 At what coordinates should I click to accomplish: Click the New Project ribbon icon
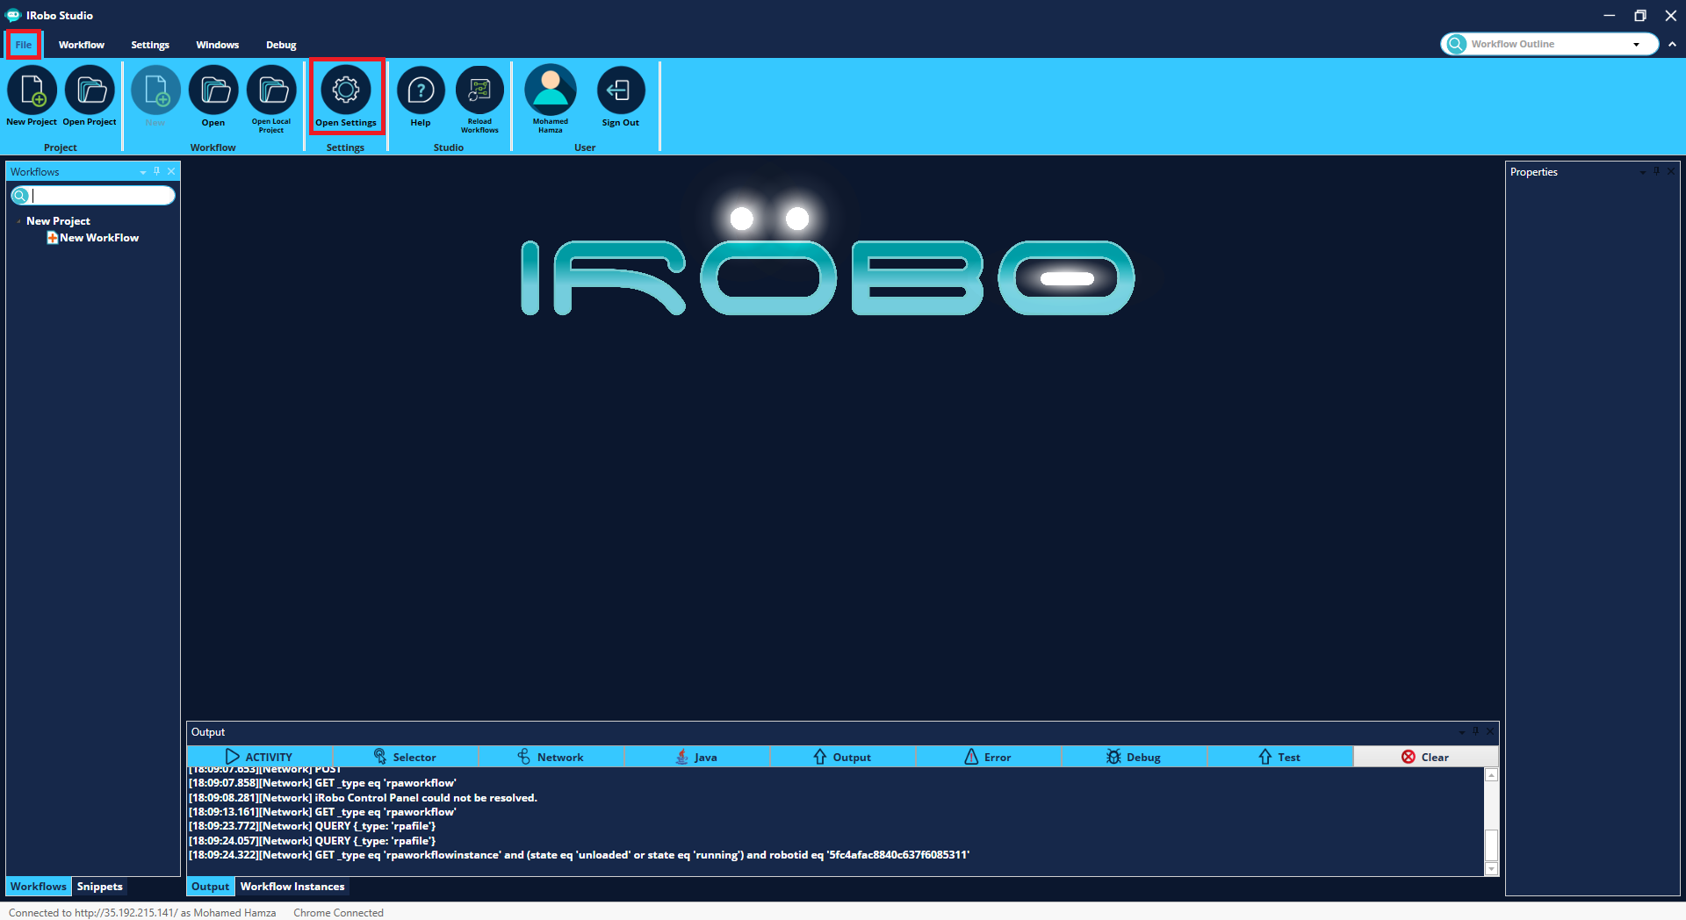(32, 90)
